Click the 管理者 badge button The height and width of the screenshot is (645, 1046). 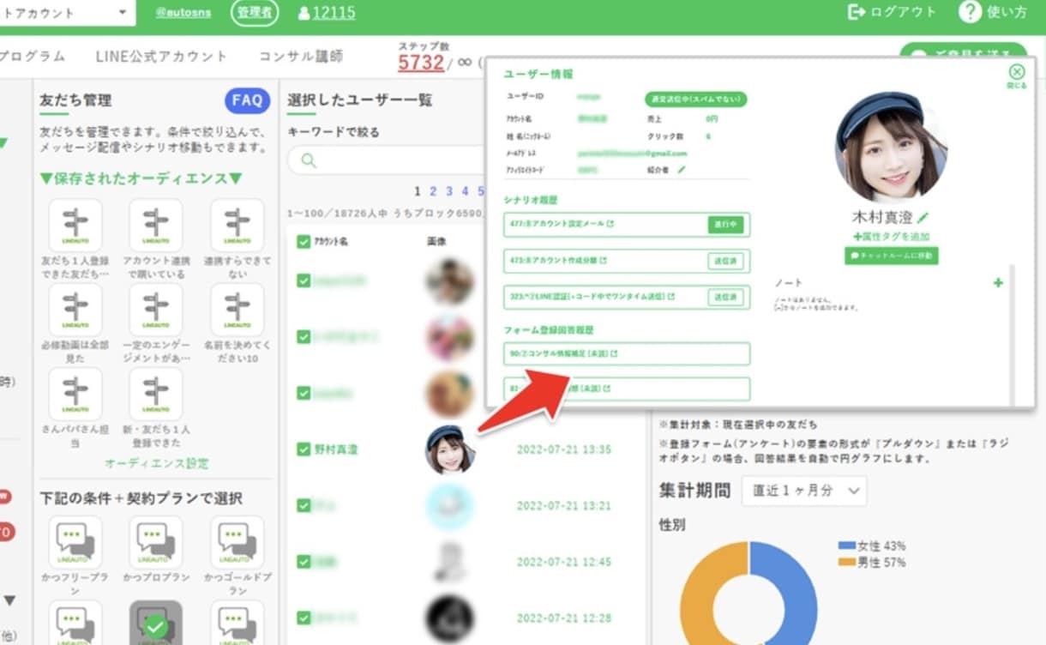(x=255, y=13)
